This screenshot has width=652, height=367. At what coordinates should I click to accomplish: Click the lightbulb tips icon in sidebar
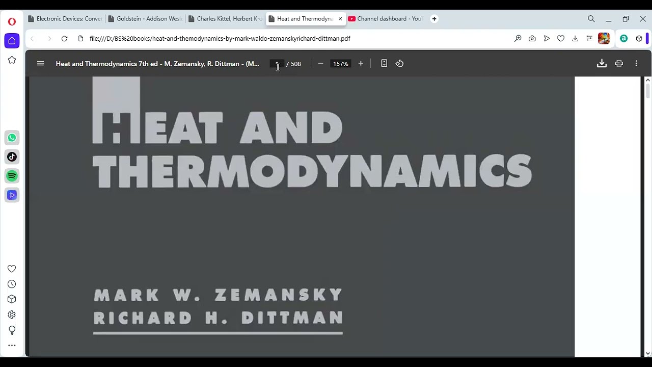tap(12, 330)
